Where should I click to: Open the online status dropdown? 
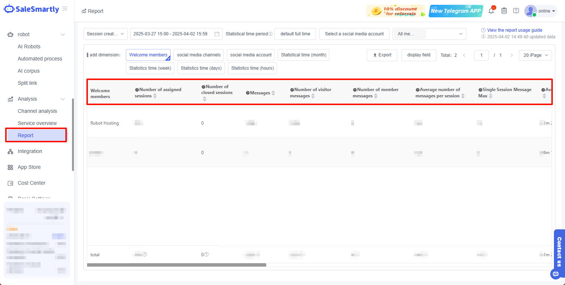point(543,11)
